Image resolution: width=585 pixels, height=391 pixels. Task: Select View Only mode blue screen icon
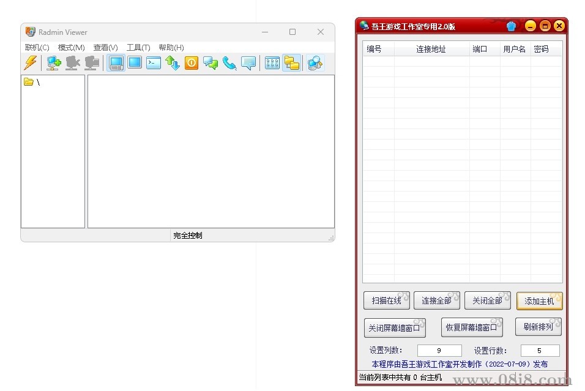[x=135, y=62]
